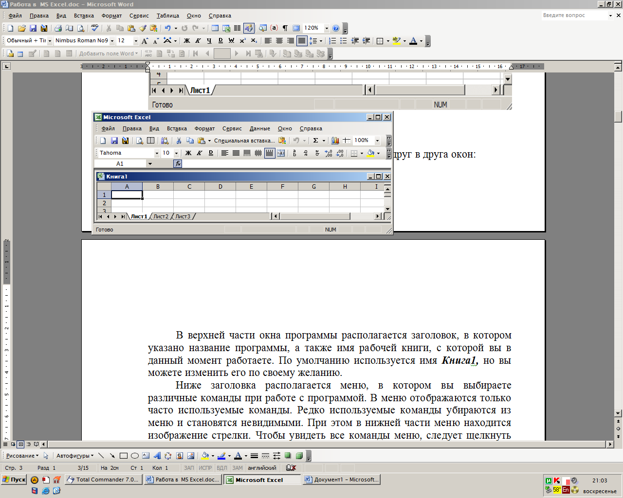Select the Oval tool in Drawing toolbar
This screenshot has width=623, height=498.
point(135,456)
